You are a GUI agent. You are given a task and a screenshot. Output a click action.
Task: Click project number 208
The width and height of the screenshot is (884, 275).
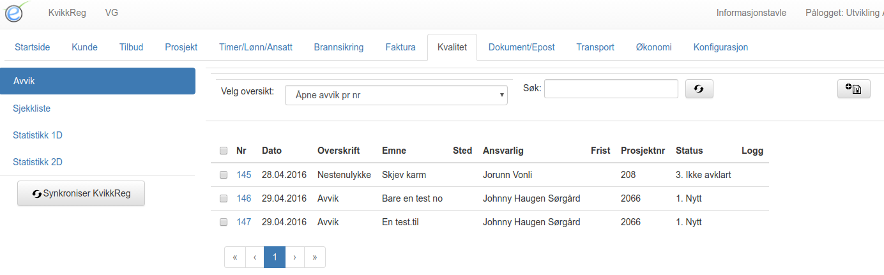click(x=628, y=175)
